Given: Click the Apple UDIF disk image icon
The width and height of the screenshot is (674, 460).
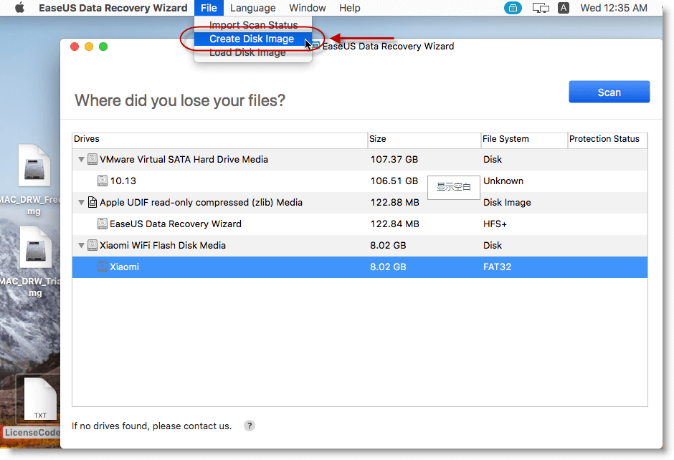Looking at the screenshot, I should [92, 202].
